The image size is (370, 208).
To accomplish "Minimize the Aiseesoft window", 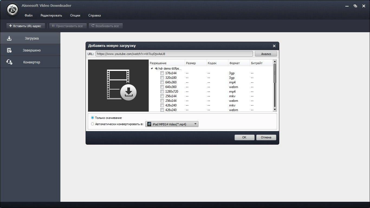I will point(347,6).
